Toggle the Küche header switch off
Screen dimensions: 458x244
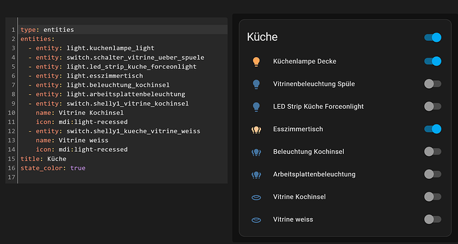pos(433,37)
